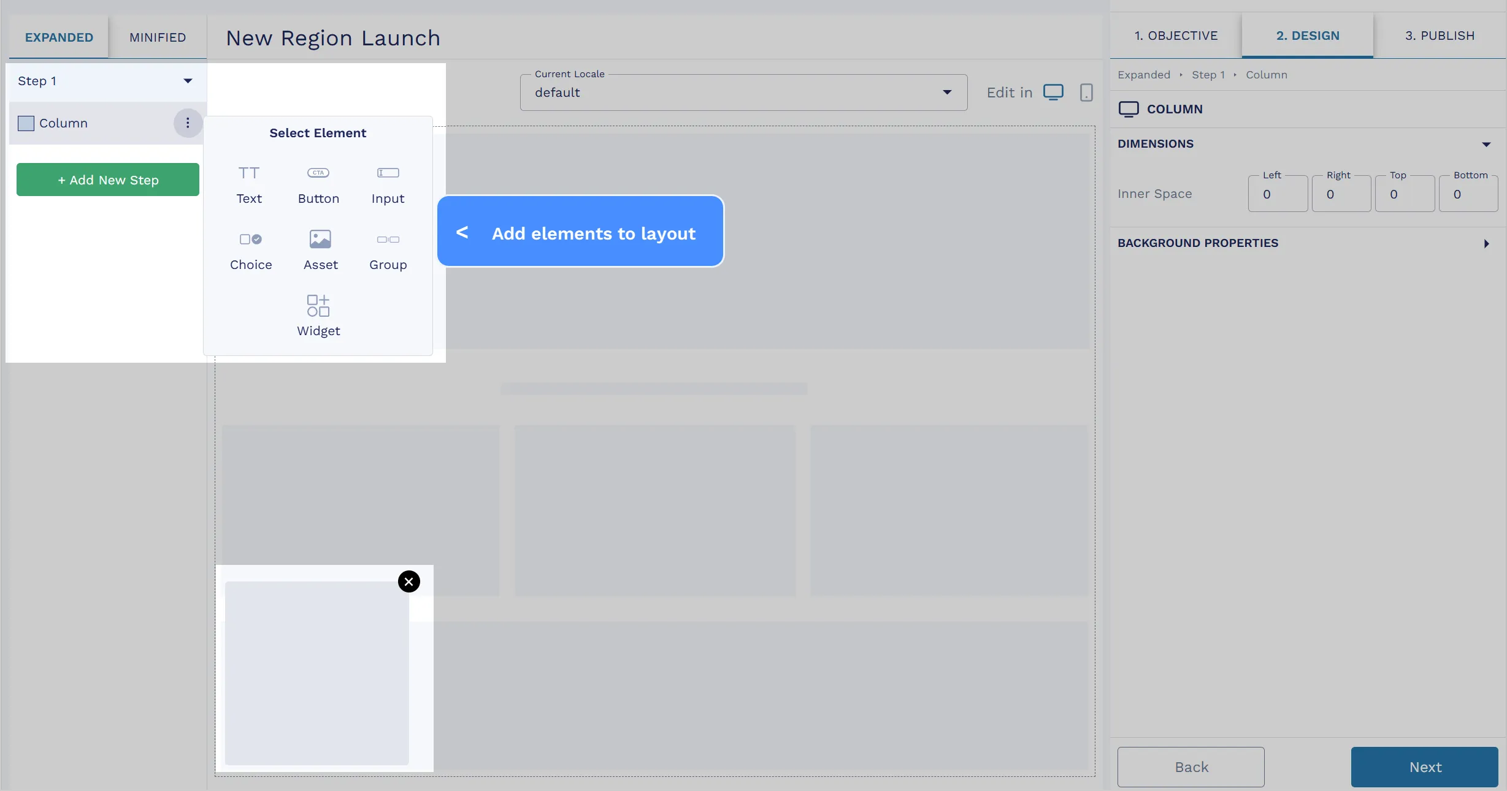
Task: Select the Button element type
Action: 318,183
